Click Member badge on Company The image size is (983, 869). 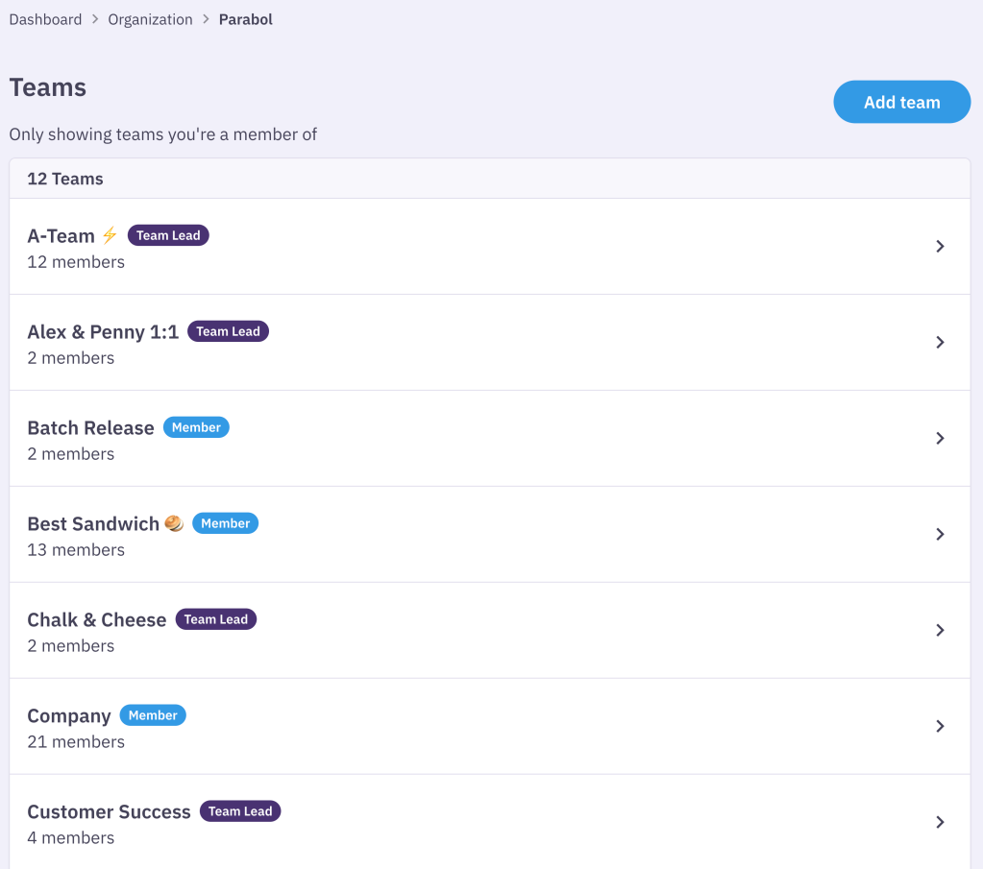(153, 714)
